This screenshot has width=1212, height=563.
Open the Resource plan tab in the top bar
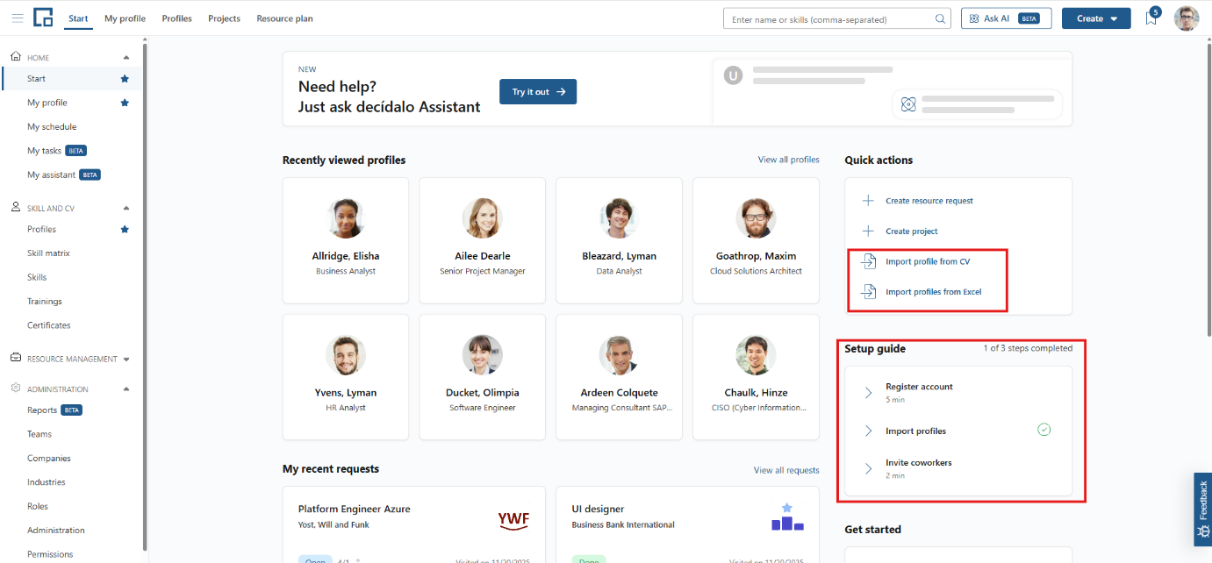click(x=284, y=18)
